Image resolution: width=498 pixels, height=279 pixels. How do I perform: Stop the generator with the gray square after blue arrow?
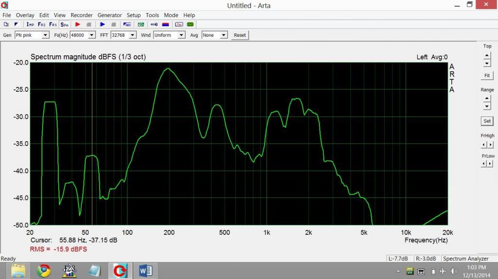pyautogui.click(x=114, y=24)
